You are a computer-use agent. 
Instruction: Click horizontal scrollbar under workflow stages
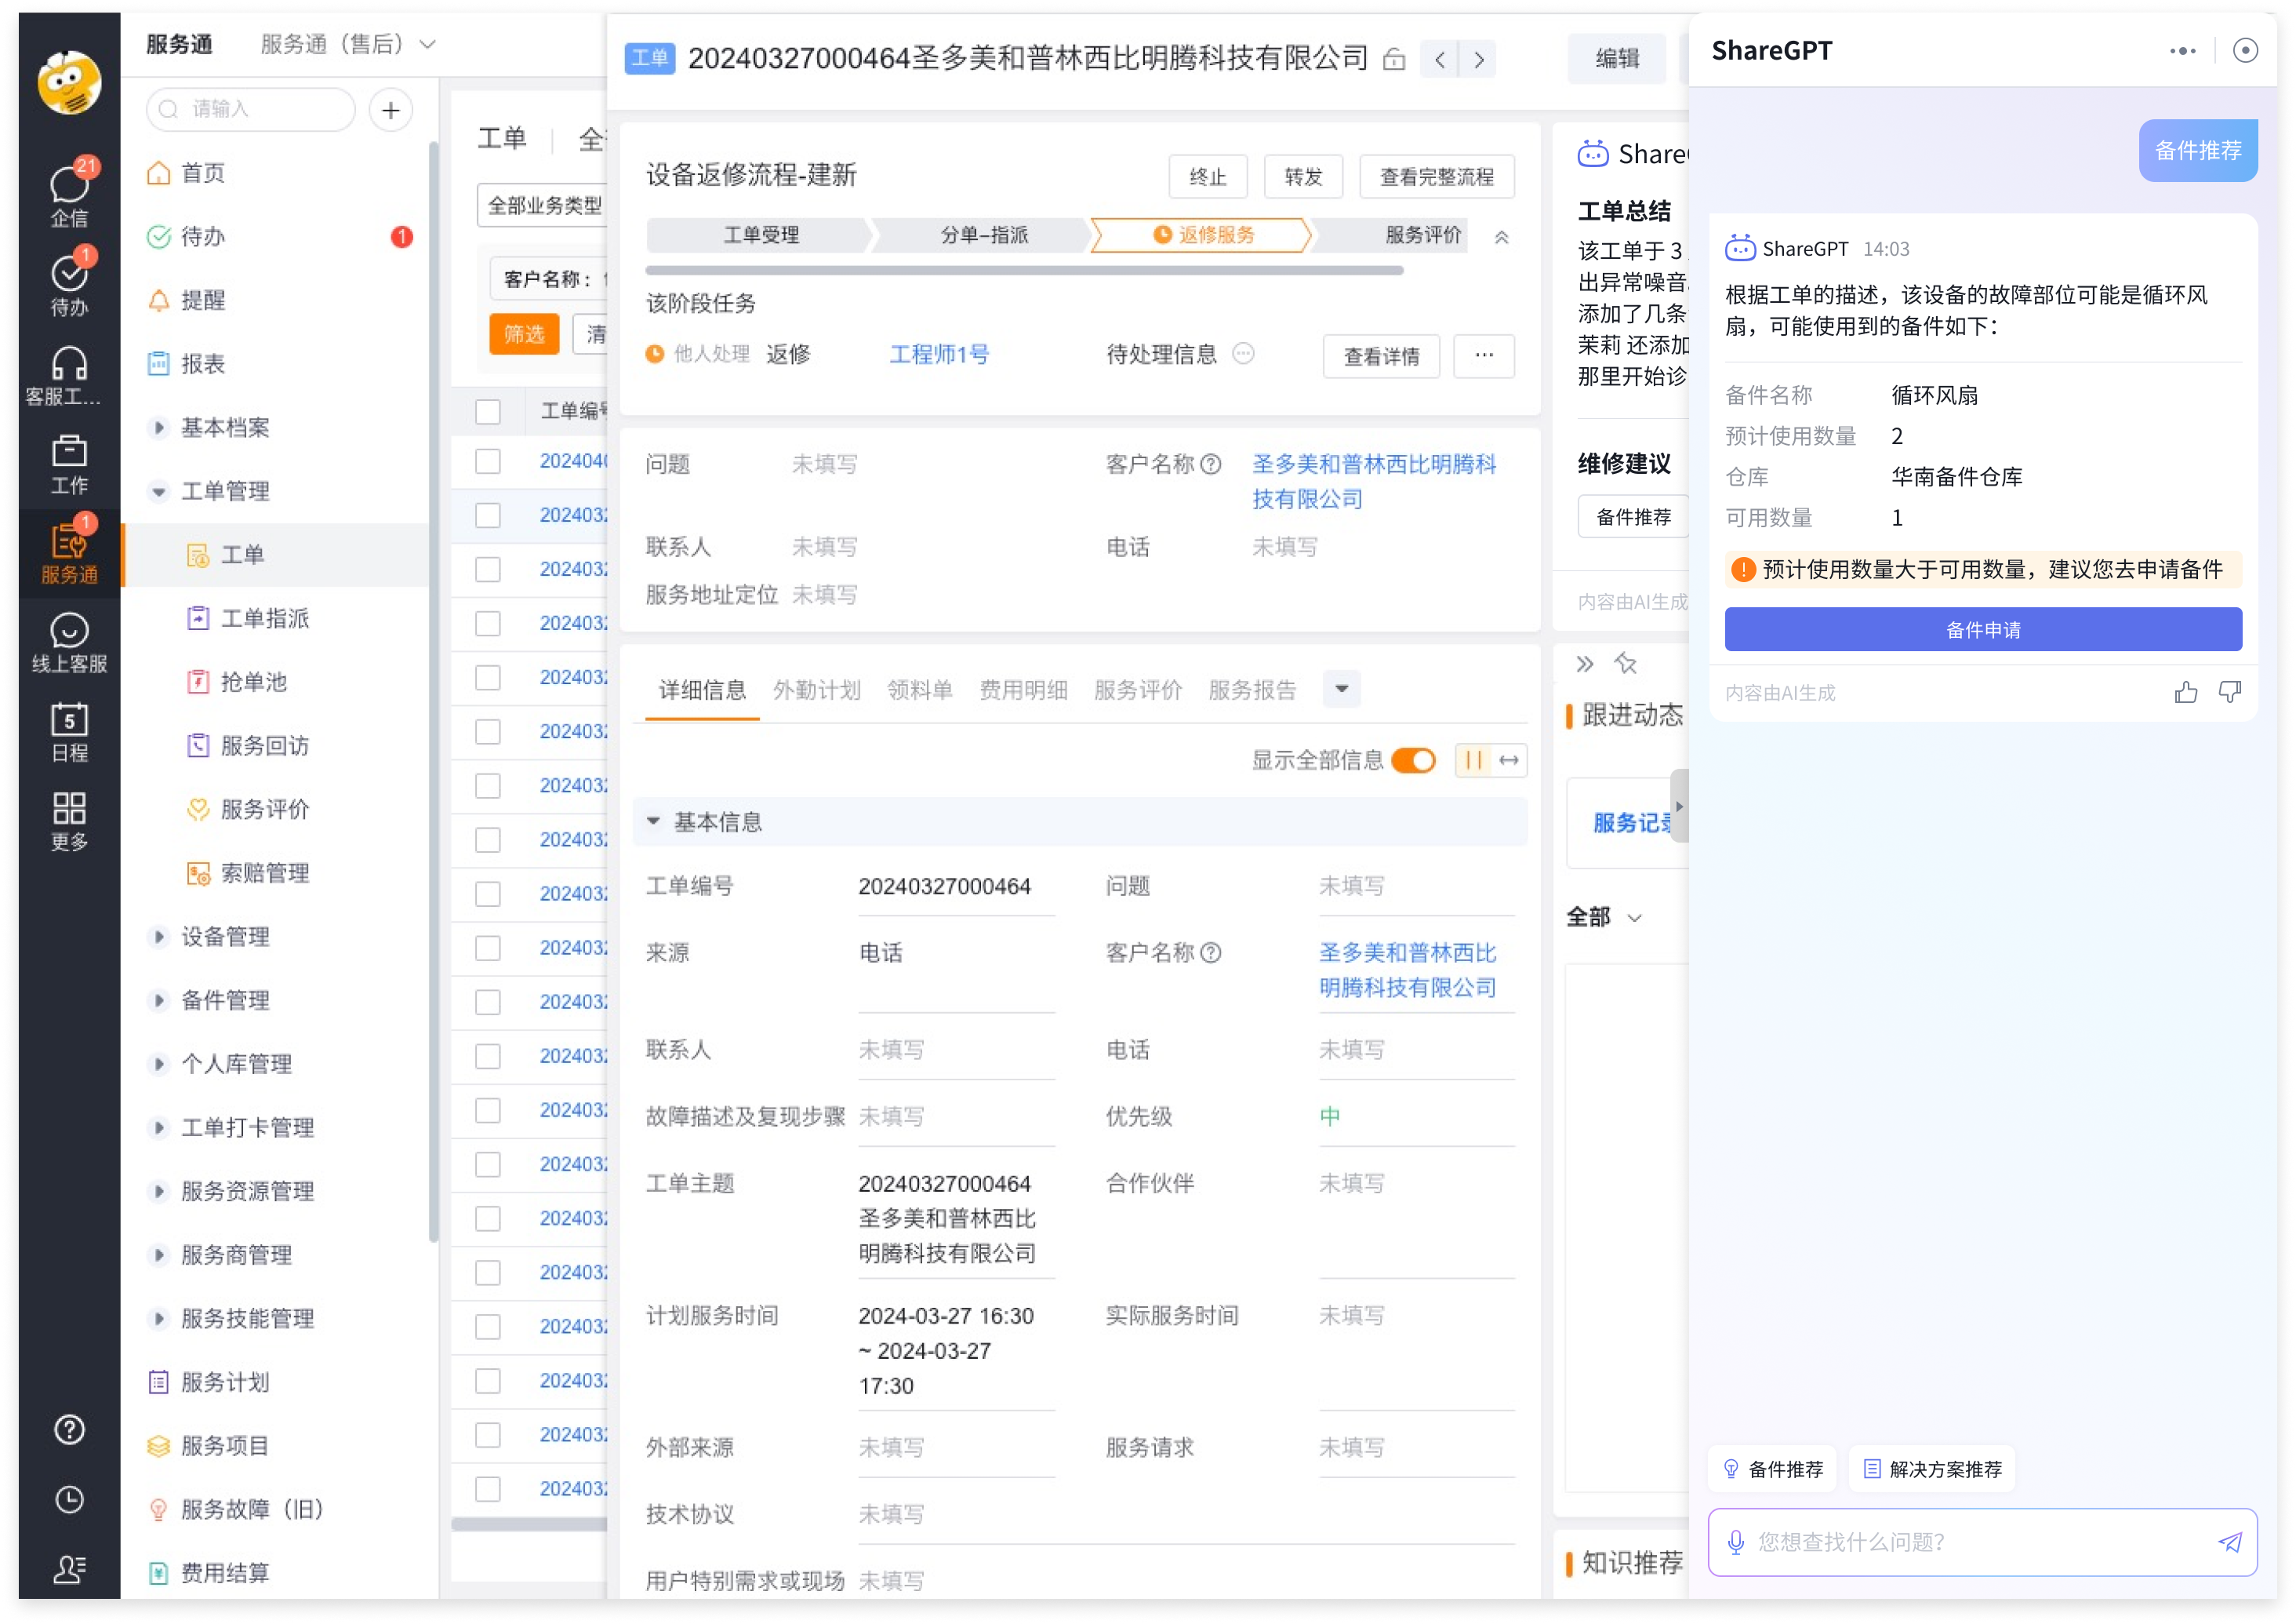(x=1024, y=271)
